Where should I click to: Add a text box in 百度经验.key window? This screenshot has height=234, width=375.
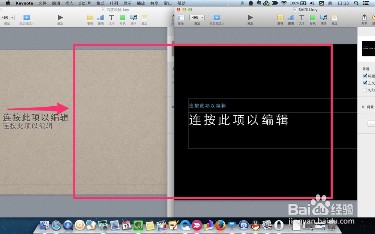point(111,18)
